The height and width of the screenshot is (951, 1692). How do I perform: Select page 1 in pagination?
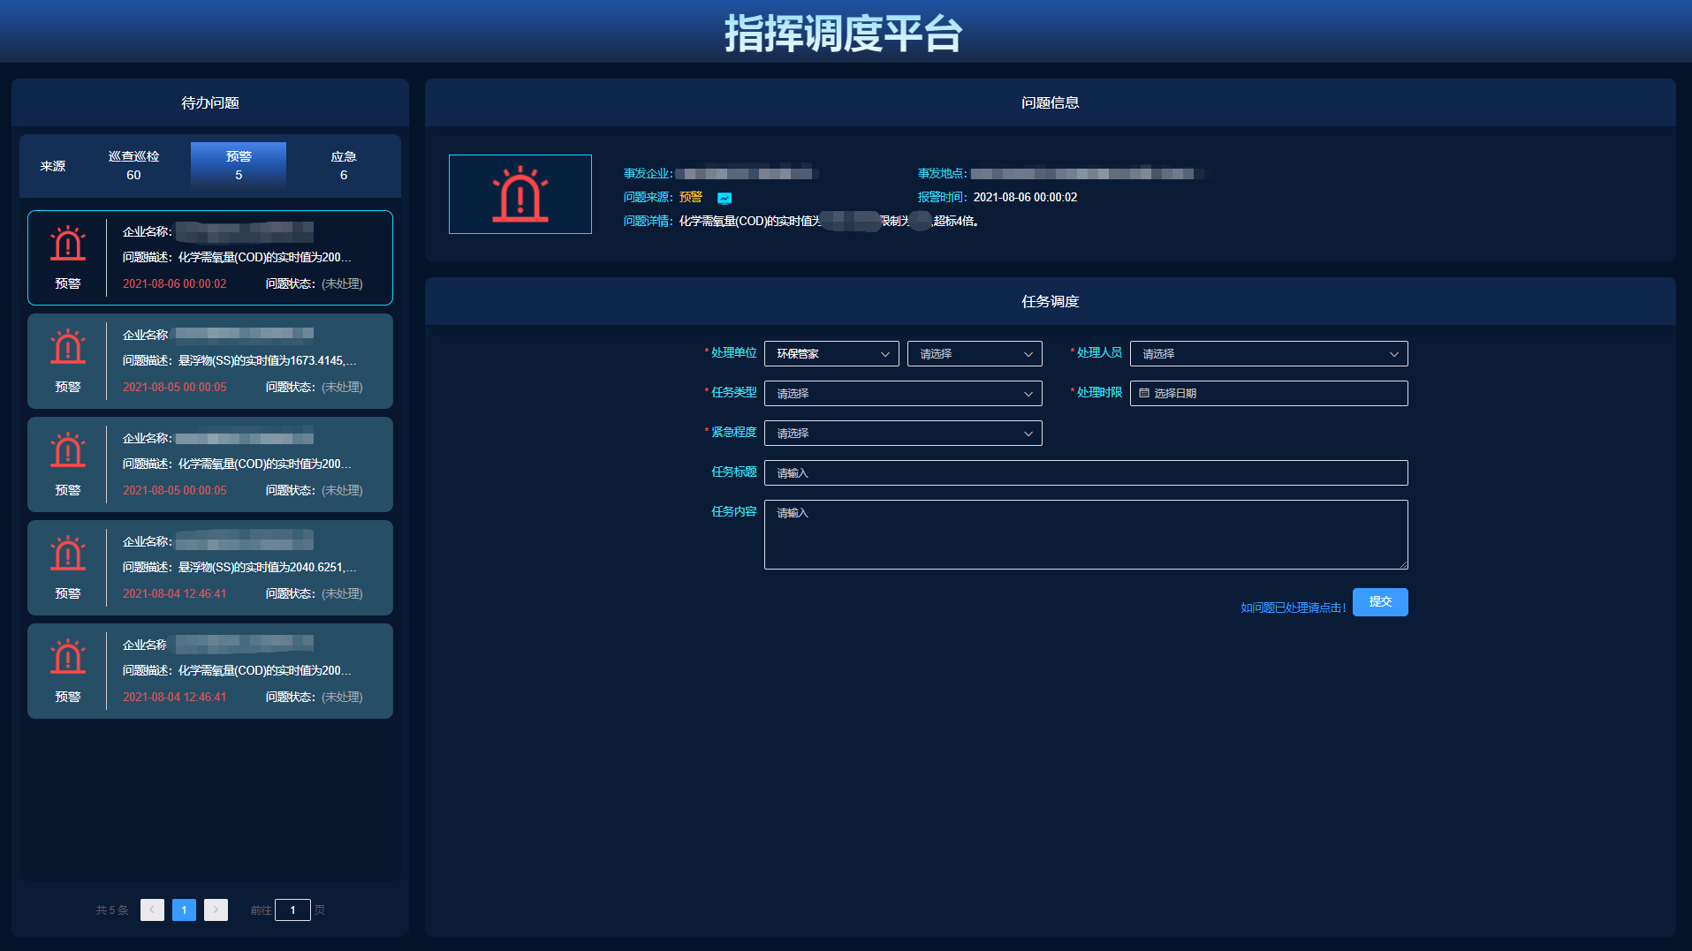click(184, 909)
